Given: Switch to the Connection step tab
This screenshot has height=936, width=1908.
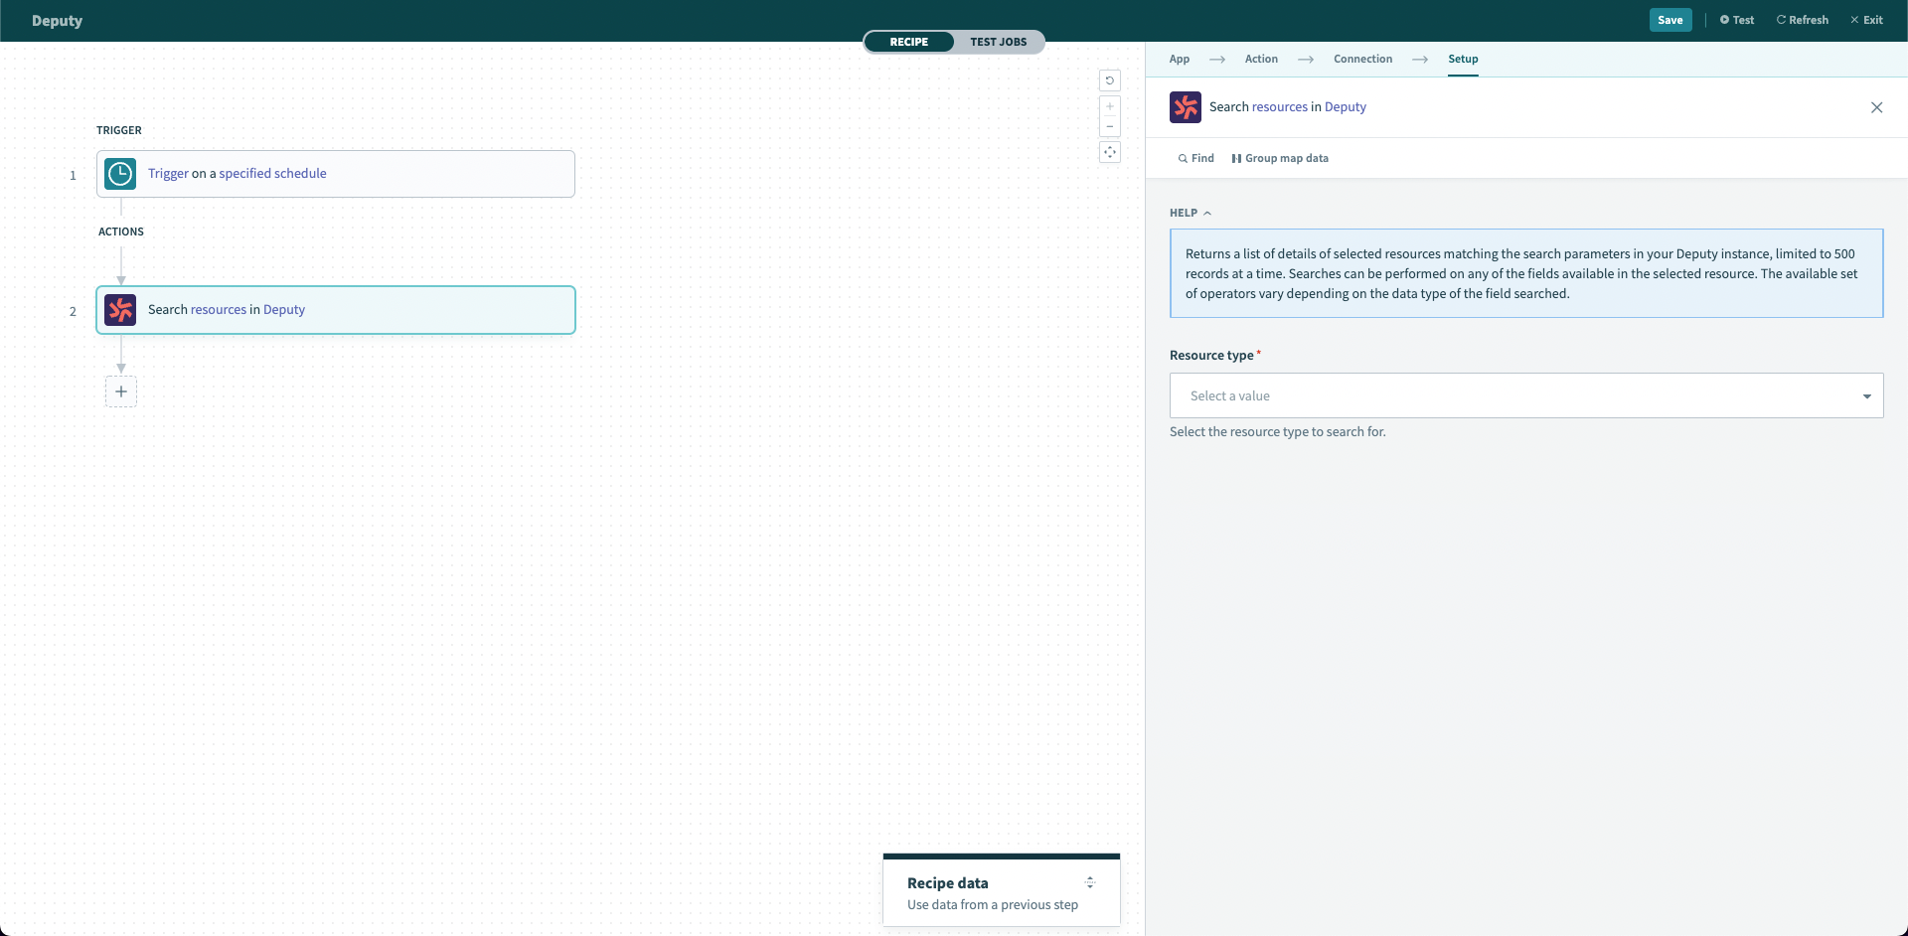Looking at the screenshot, I should [x=1362, y=59].
